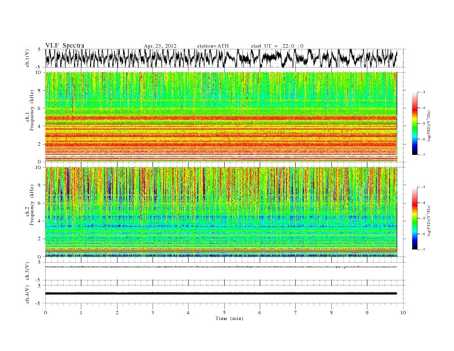The height and width of the screenshot is (351, 454).
Task: Click the "-5" tick on the ch.4(V) axis
Action: tap(39, 303)
